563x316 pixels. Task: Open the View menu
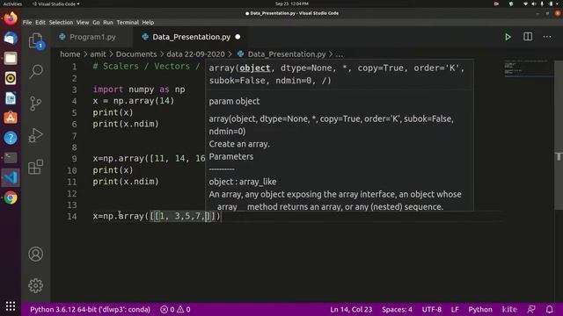83,22
